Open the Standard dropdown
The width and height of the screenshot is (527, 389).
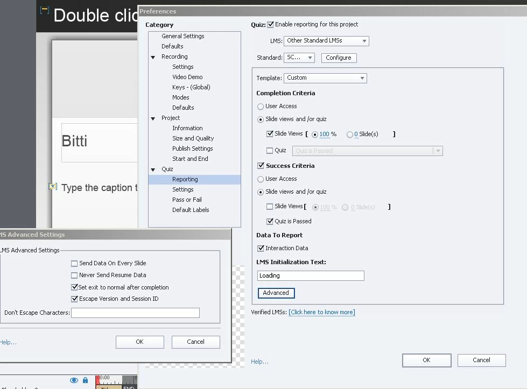(299, 58)
